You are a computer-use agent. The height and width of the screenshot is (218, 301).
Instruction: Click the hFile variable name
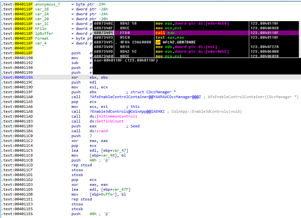pyautogui.click(x=41, y=29)
